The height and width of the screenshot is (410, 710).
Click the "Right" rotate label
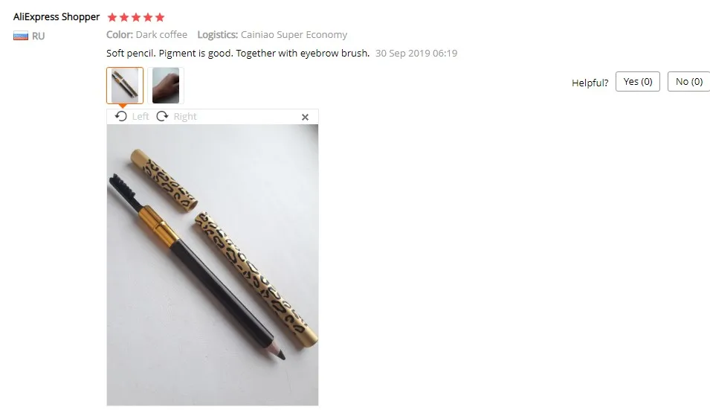185,116
